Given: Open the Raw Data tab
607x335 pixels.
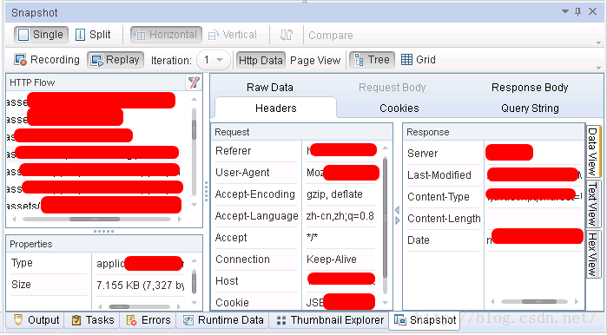Looking at the screenshot, I should point(270,88).
